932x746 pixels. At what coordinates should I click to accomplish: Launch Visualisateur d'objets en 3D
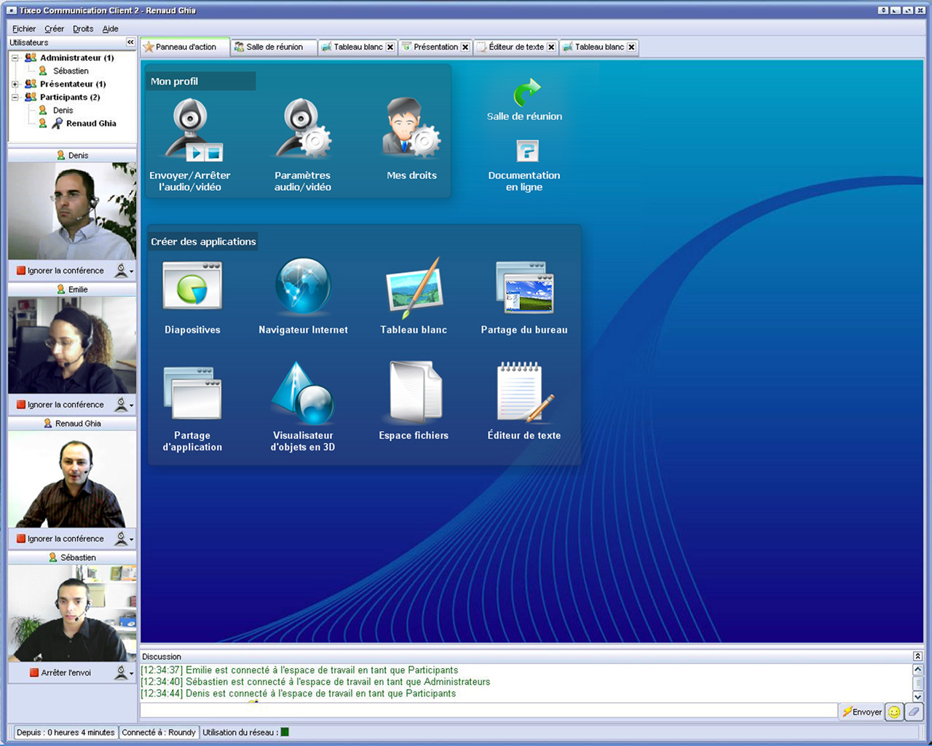click(303, 394)
